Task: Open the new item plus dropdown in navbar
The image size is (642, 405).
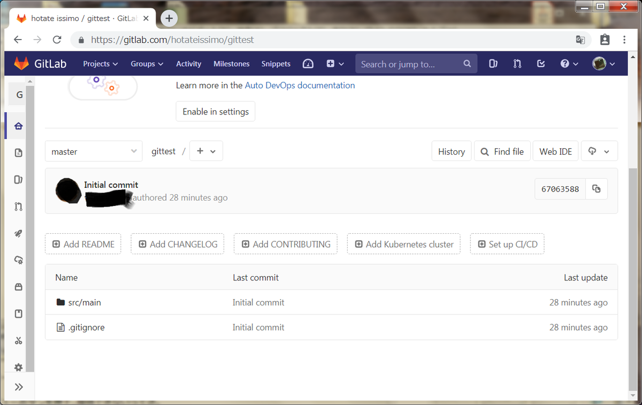Action: [x=335, y=64]
